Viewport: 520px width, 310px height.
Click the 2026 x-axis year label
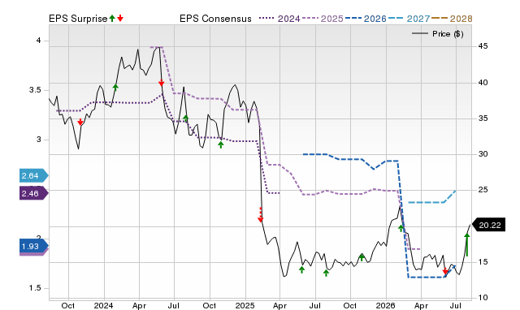pos(385,305)
